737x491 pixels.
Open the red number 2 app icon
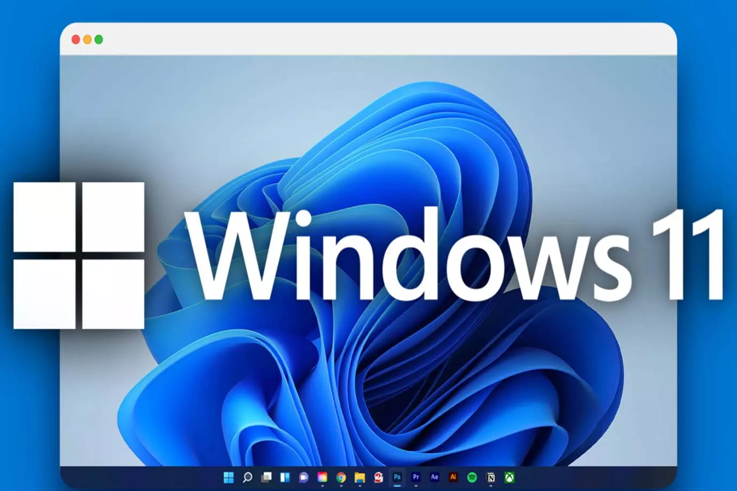(379, 477)
